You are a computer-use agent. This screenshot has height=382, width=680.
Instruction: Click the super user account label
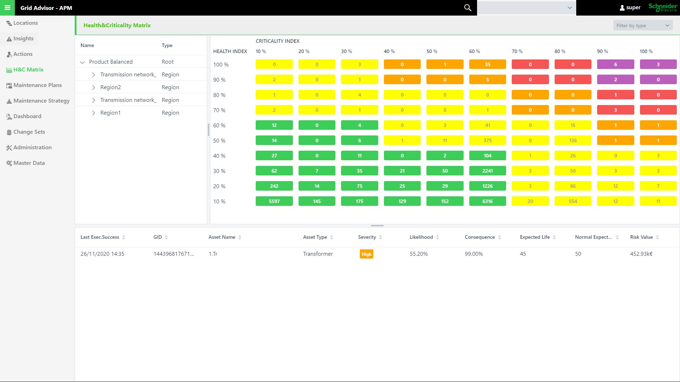pos(631,7)
